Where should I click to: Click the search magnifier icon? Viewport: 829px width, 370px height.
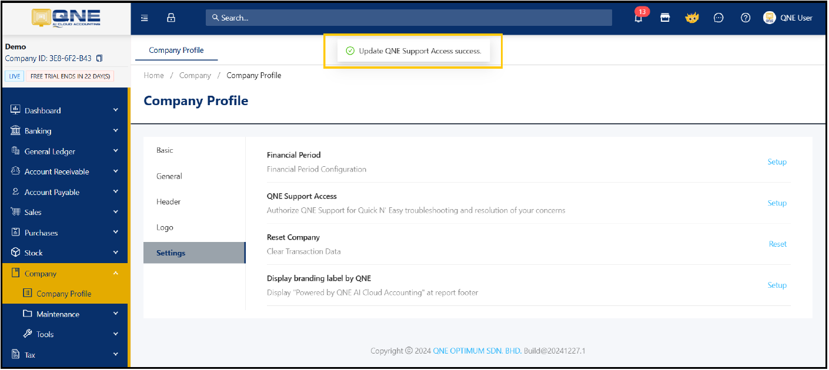click(x=216, y=18)
